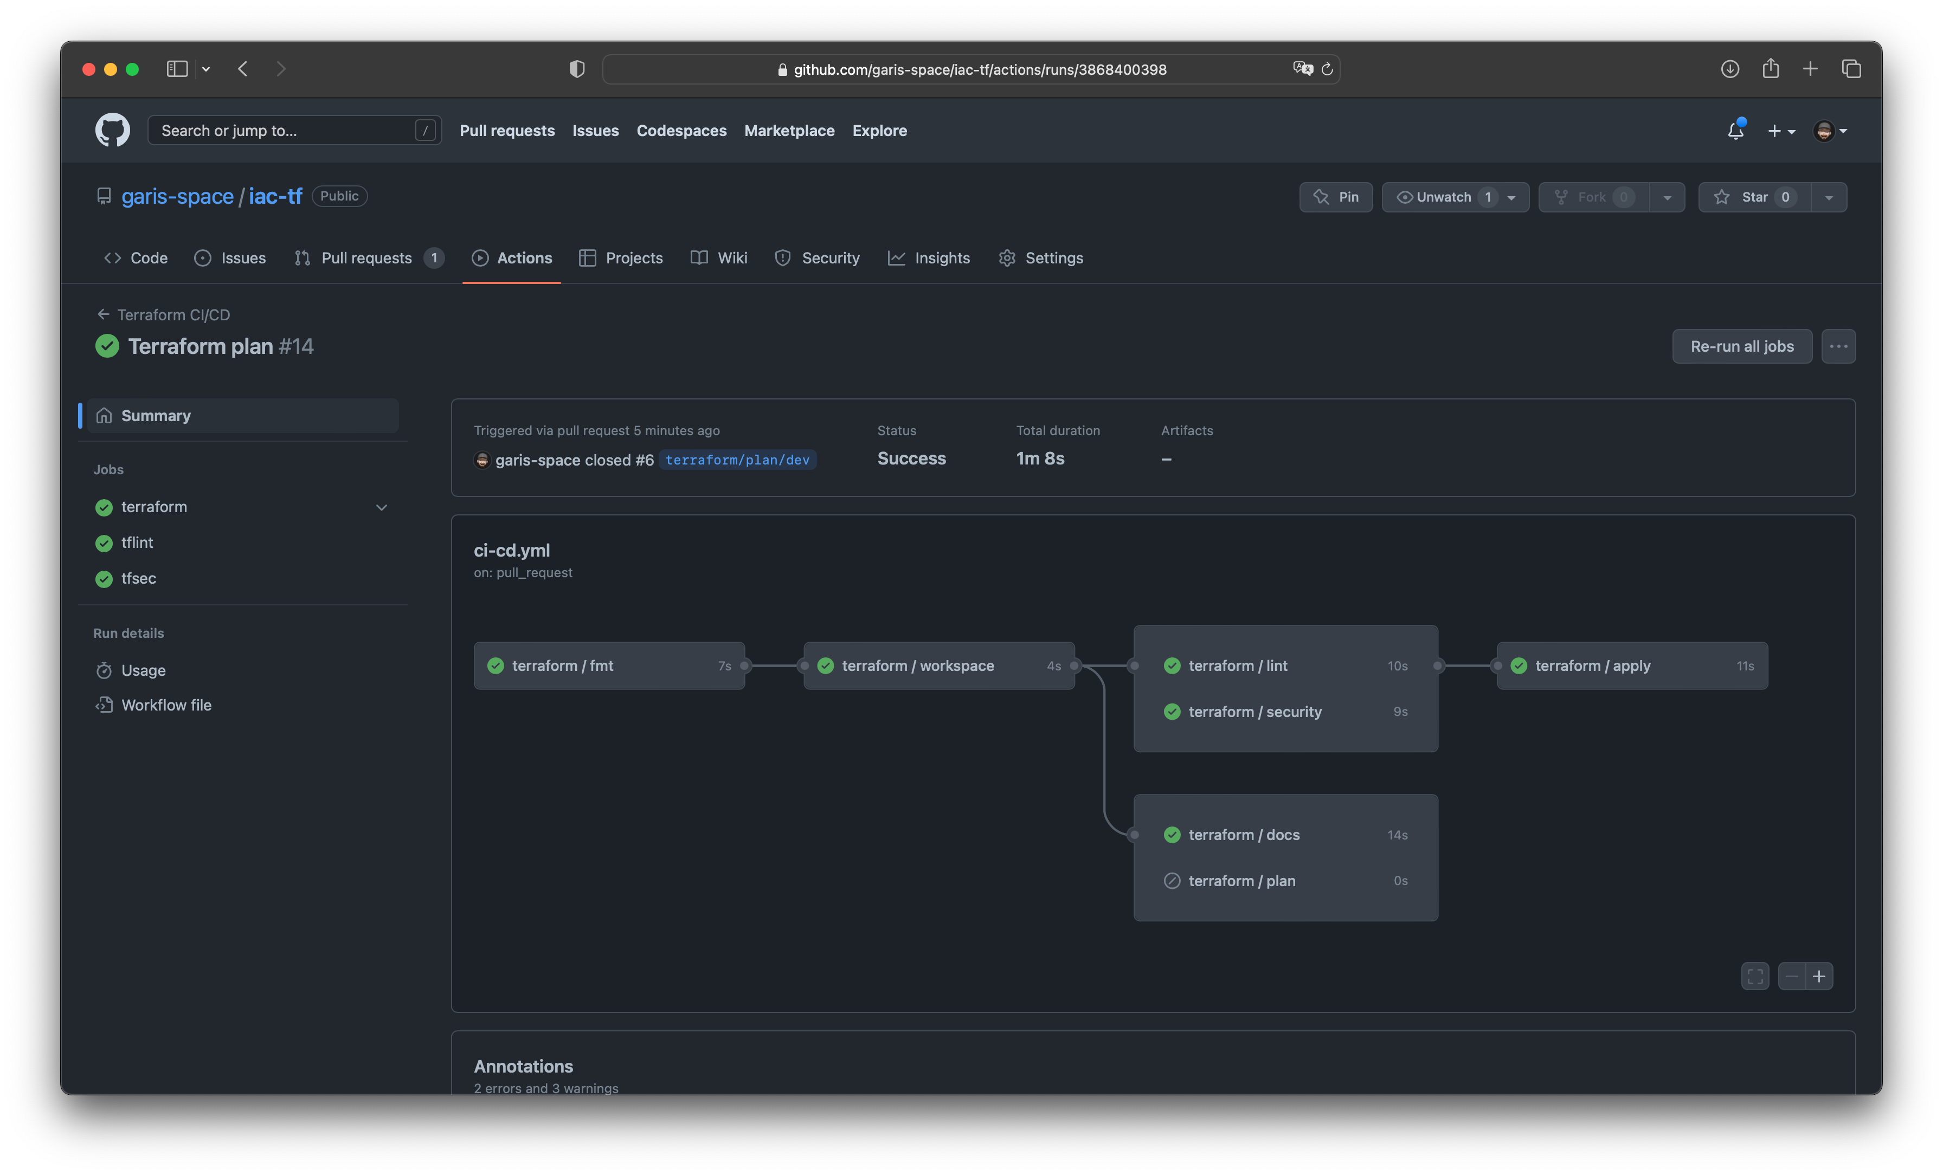Click the graph fullscreen icon

1754,976
